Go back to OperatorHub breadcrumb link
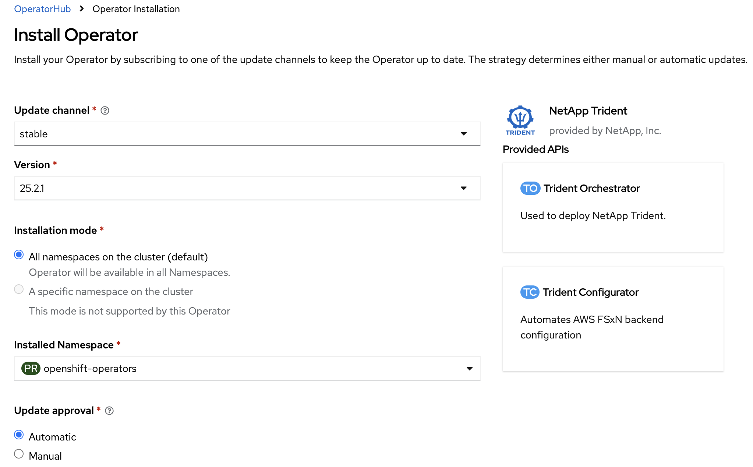753x467 pixels. 42,9
